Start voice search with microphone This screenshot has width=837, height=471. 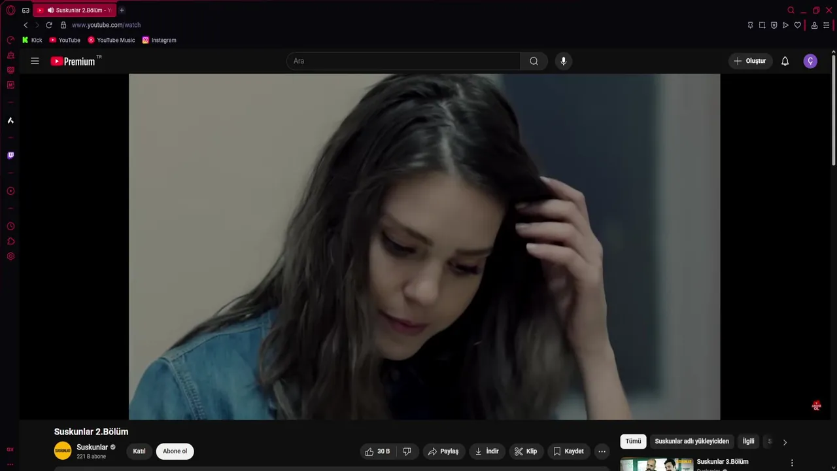[564, 61]
